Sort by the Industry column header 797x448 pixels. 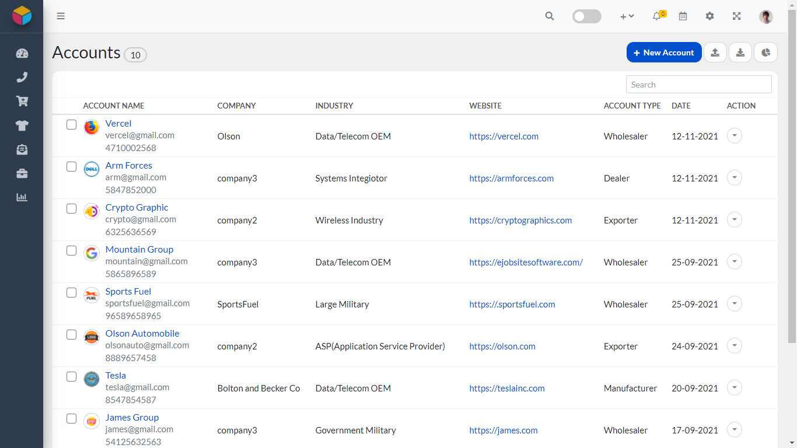click(x=334, y=106)
